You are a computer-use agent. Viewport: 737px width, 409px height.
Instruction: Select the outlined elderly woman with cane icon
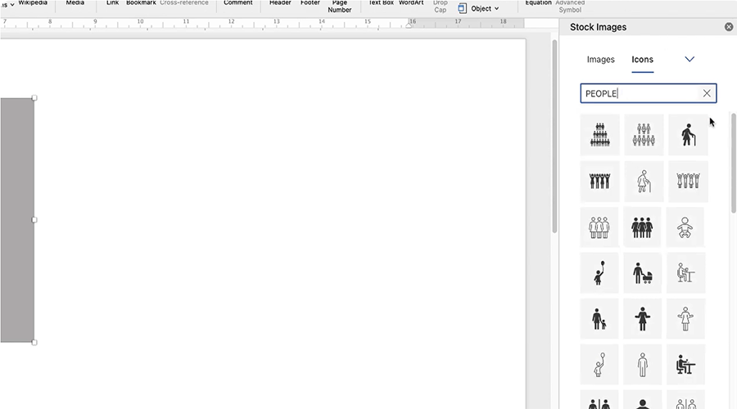(x=643, y=181)
